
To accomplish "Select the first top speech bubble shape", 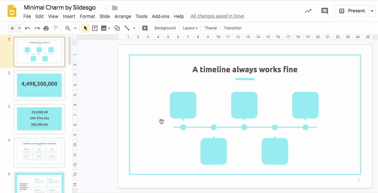I will (x=183, y=105).
